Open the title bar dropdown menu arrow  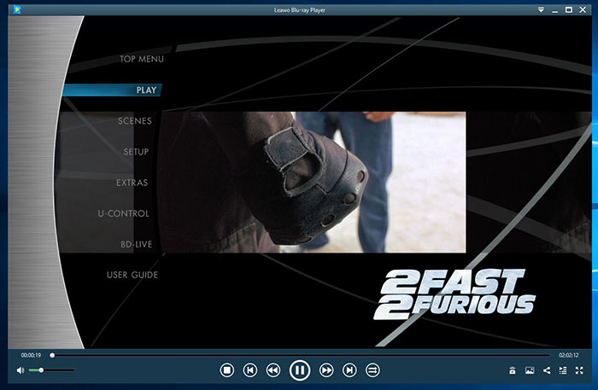coord(541,10)
